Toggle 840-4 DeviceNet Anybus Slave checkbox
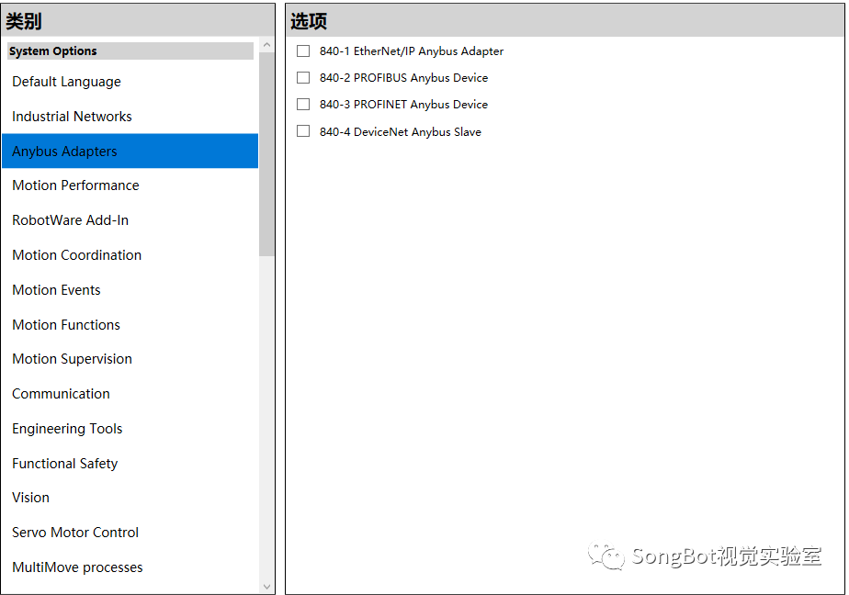 click(x=303, y=131)
